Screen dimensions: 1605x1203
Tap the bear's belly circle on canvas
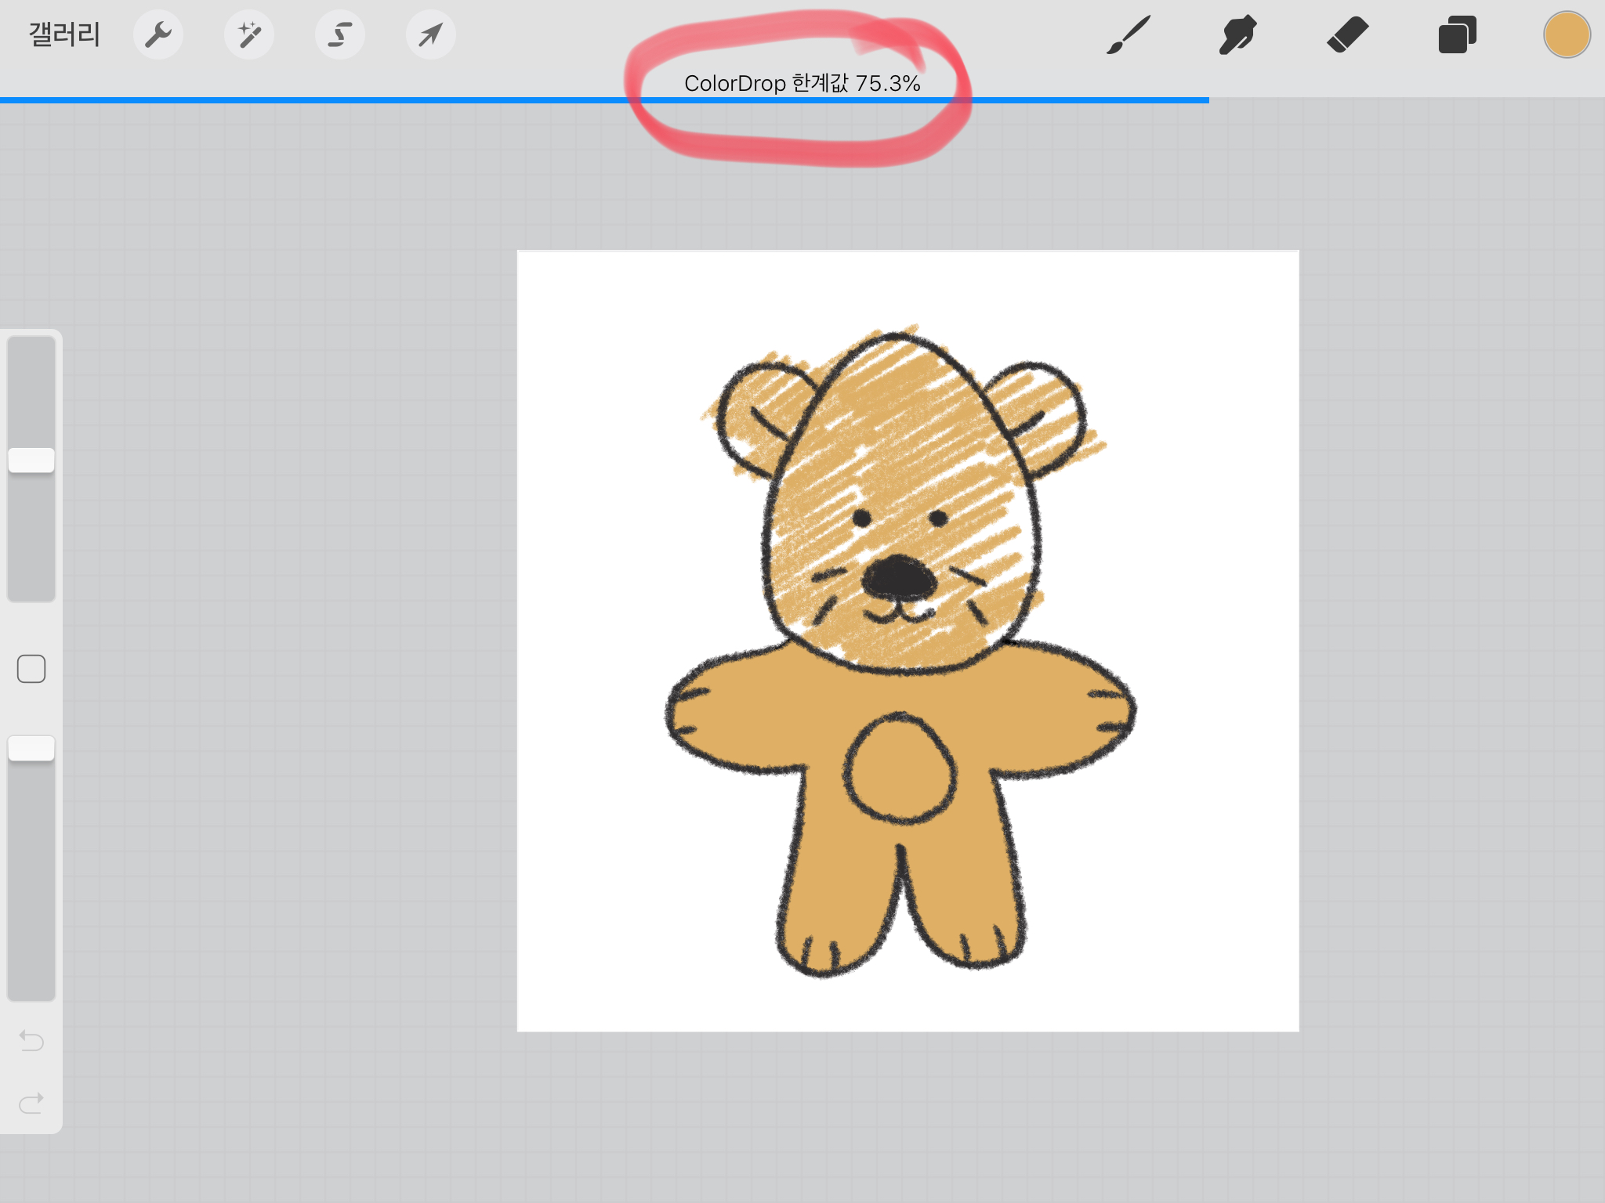click(x=900, y=769)
